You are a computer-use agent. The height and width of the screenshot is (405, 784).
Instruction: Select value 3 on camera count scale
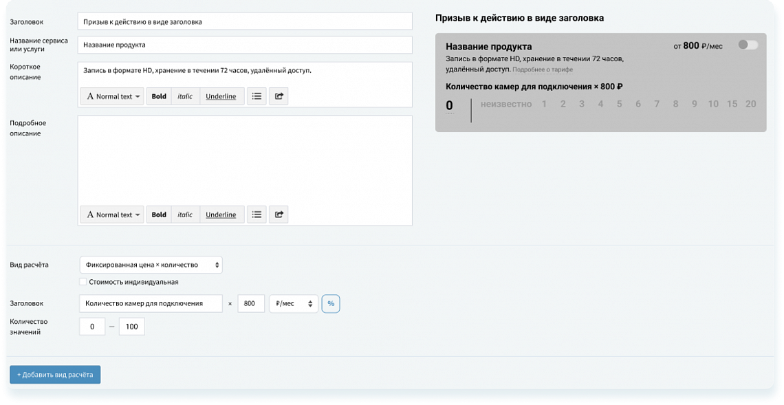point(582,104)
